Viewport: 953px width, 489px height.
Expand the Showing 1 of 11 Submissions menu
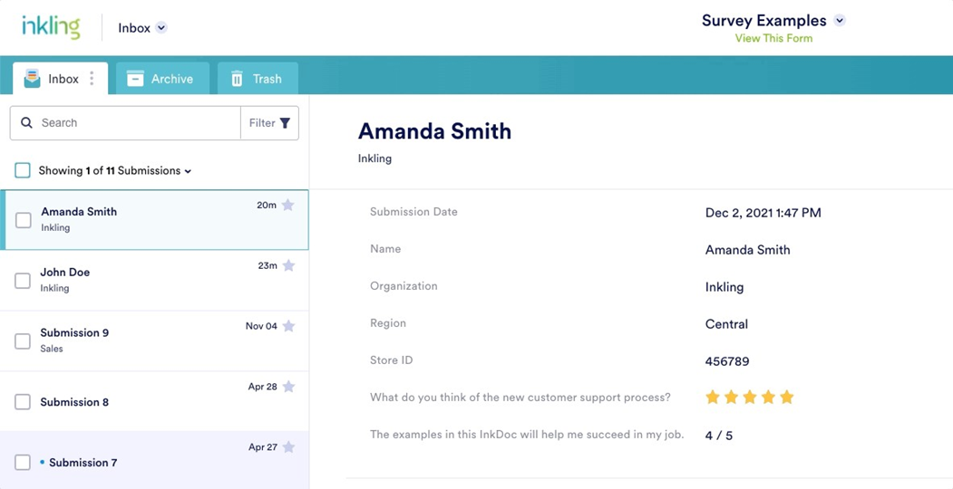click(188, 171)
